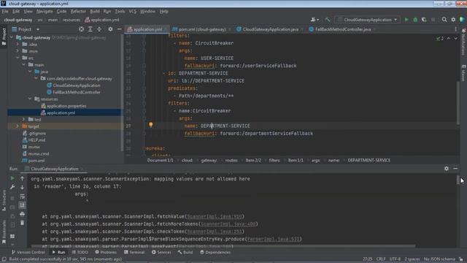Select opened file target icon in Project panel

tap(81, 29)
